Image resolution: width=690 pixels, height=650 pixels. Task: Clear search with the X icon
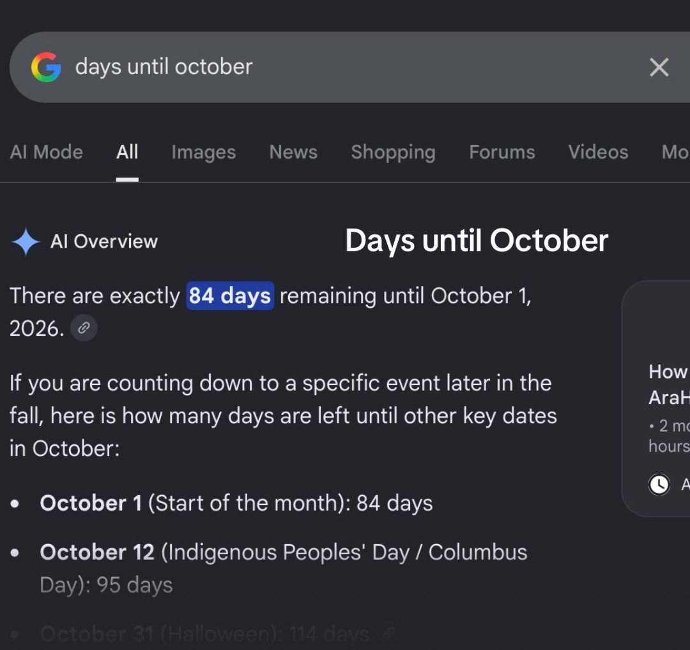coord(659,67)
